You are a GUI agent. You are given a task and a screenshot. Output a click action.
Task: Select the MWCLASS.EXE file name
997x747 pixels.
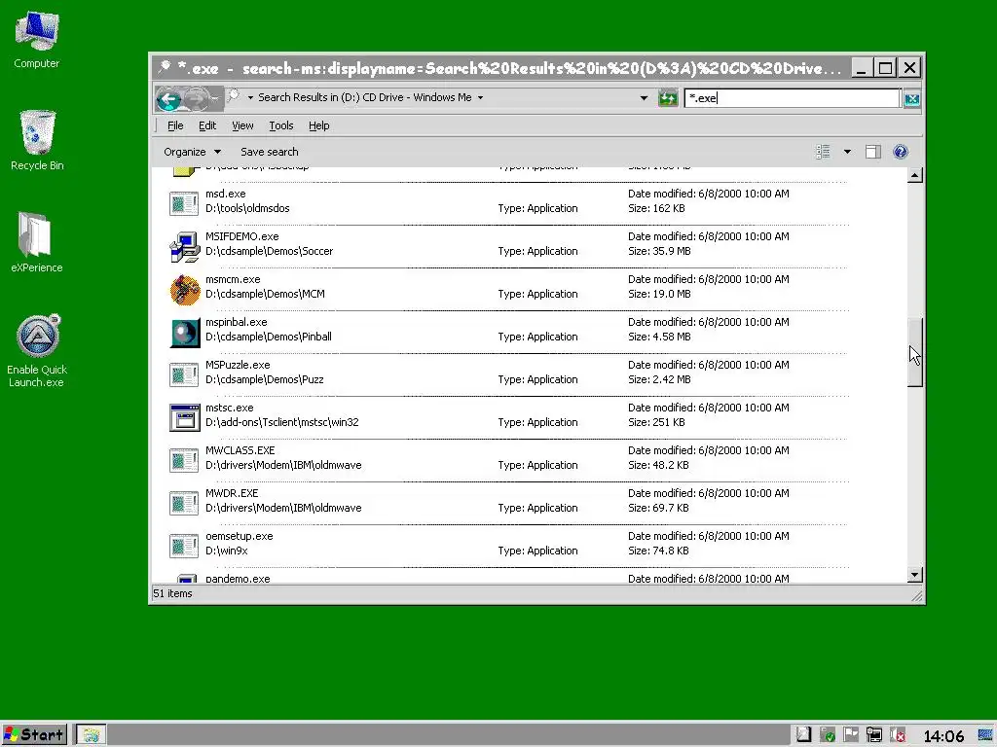click(240, 450)
